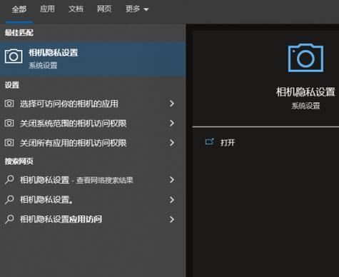Click 打开 to open camera privacy settings

(x=228, y=143)
